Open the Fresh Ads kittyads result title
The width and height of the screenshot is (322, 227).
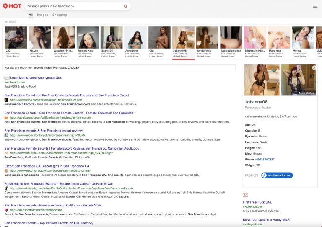click(59, 184)
